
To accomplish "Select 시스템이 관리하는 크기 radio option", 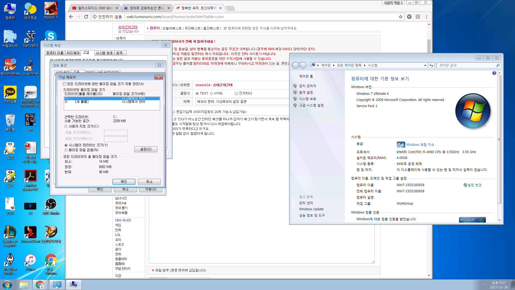I will tap(66, 145).
